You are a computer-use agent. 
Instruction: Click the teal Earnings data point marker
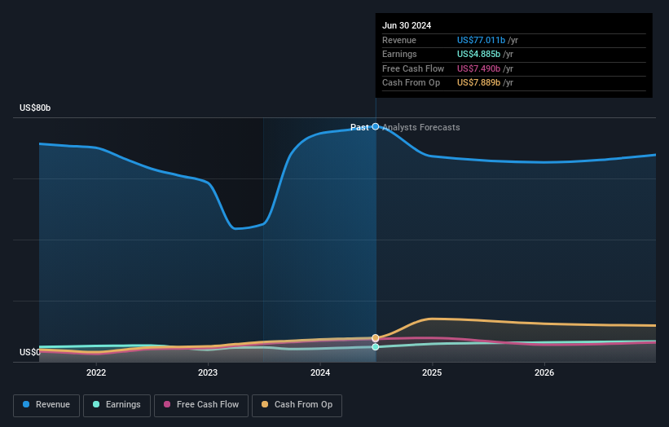point(376,347)
